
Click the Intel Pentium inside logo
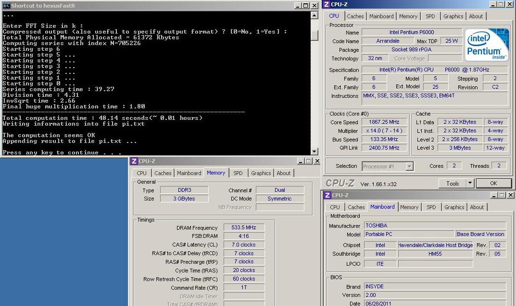pyautogui.click(x=486, y=45)
